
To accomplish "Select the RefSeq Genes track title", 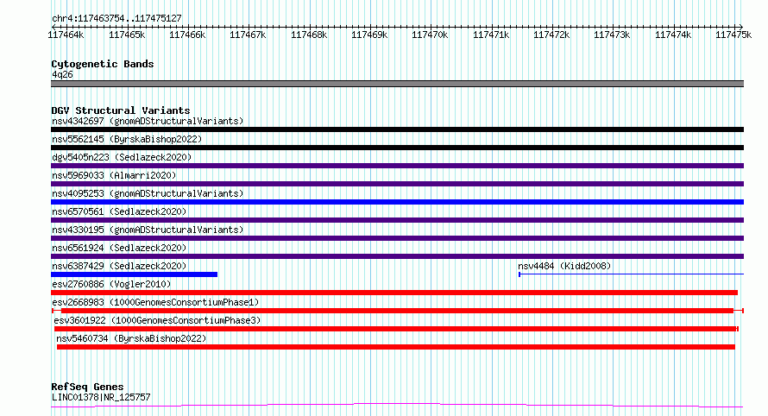I will point(87,387).
